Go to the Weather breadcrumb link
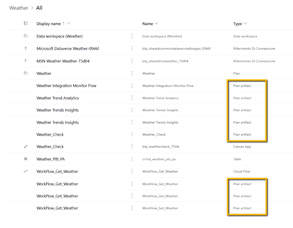293x228 pixels. [18, 8]
